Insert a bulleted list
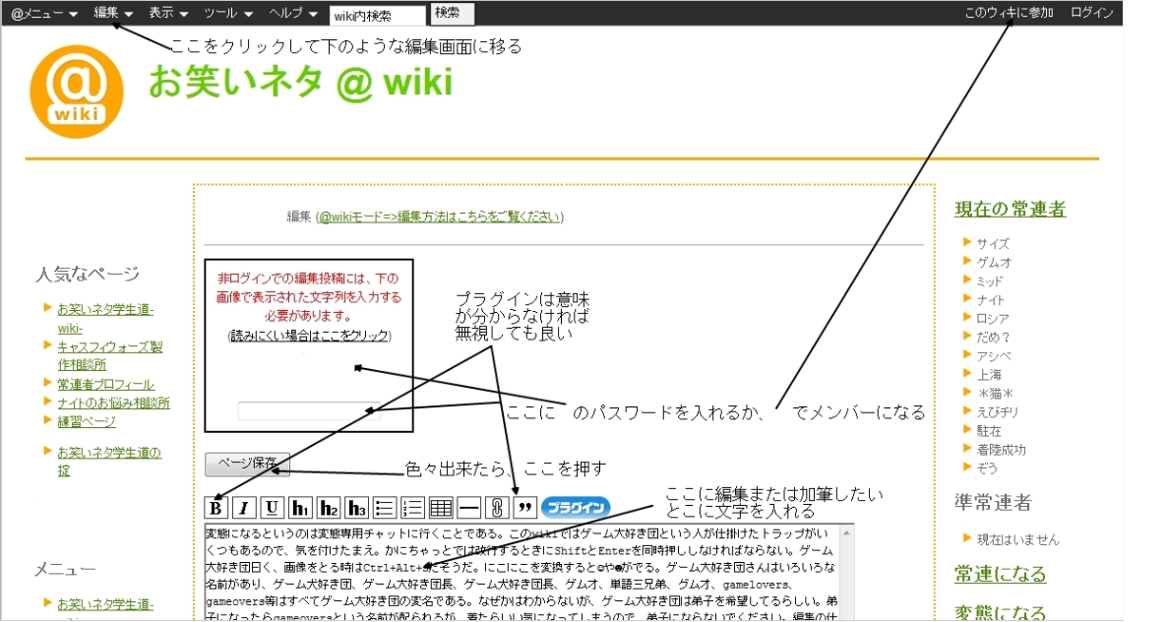1167x622 pixels. [x=385, y=508]
